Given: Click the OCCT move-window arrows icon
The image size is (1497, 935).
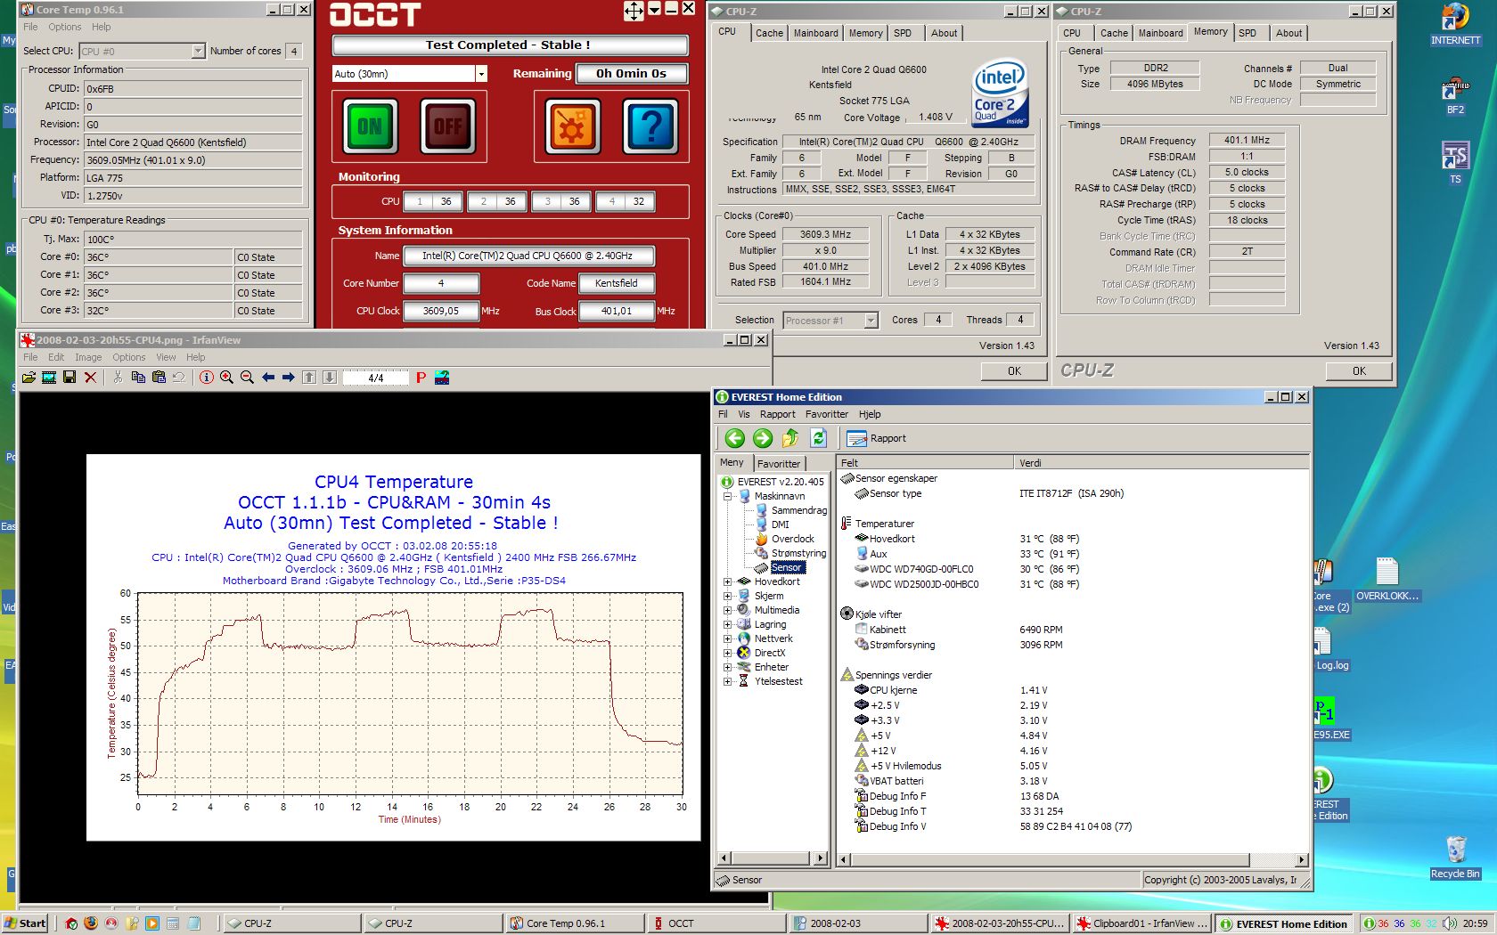Looking at the screenshot, I should tap(634, 11).
